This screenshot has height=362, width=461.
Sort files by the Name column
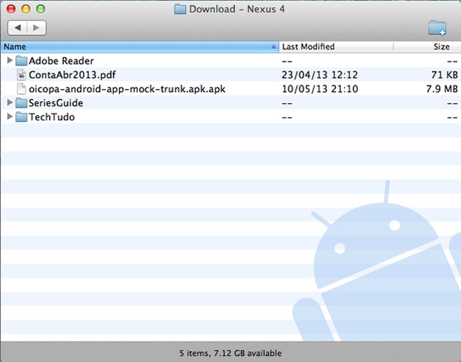140,47
